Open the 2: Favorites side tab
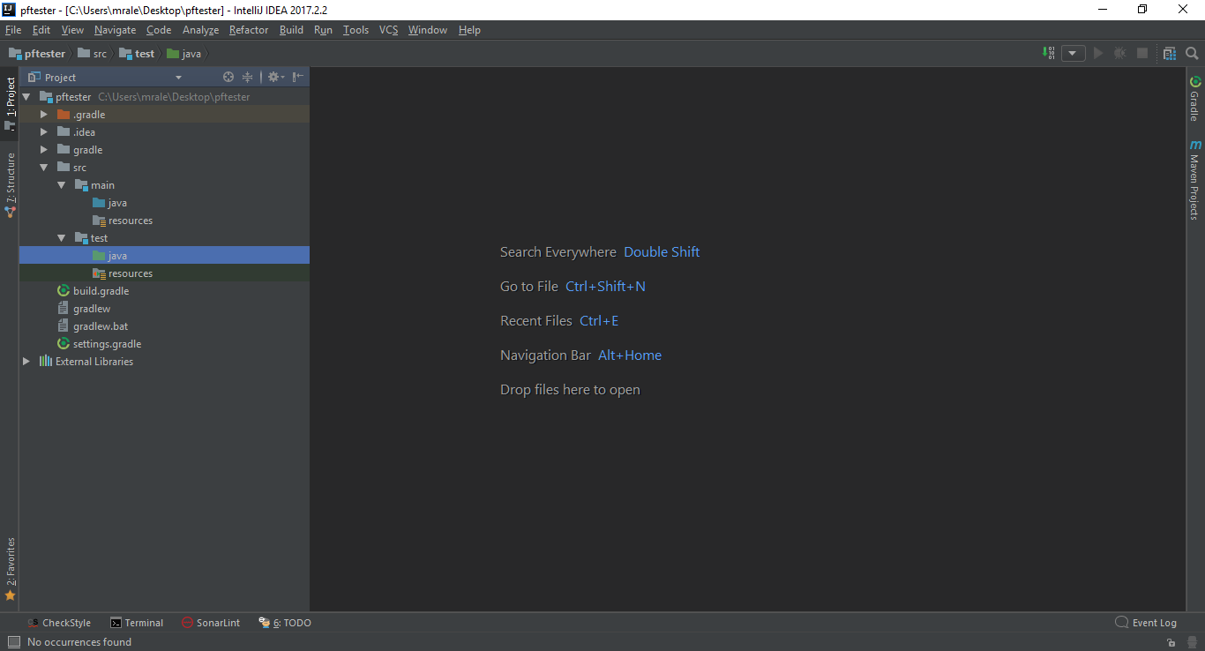 pyautogui.click(x=10, y=569)
